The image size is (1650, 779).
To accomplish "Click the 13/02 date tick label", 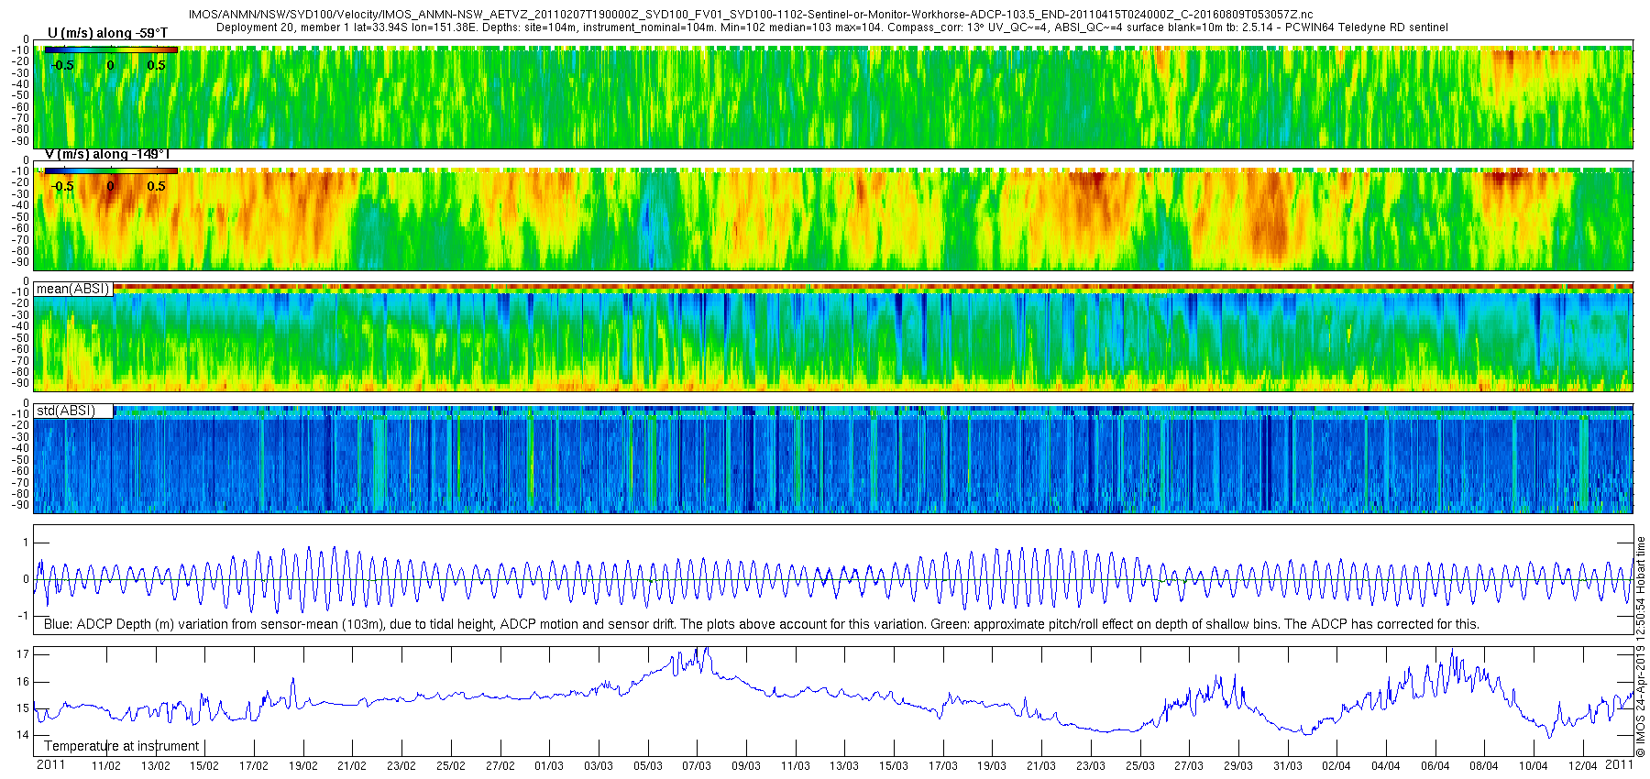I will point(155,766).
